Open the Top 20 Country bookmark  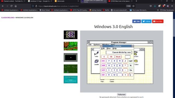coord(79,10)
